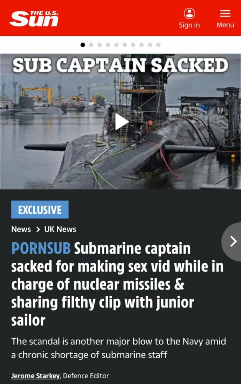The height and width of the screenshot is (384, 241).
Task: Click the UK News breadcrumb link
Action: (60, 229)
